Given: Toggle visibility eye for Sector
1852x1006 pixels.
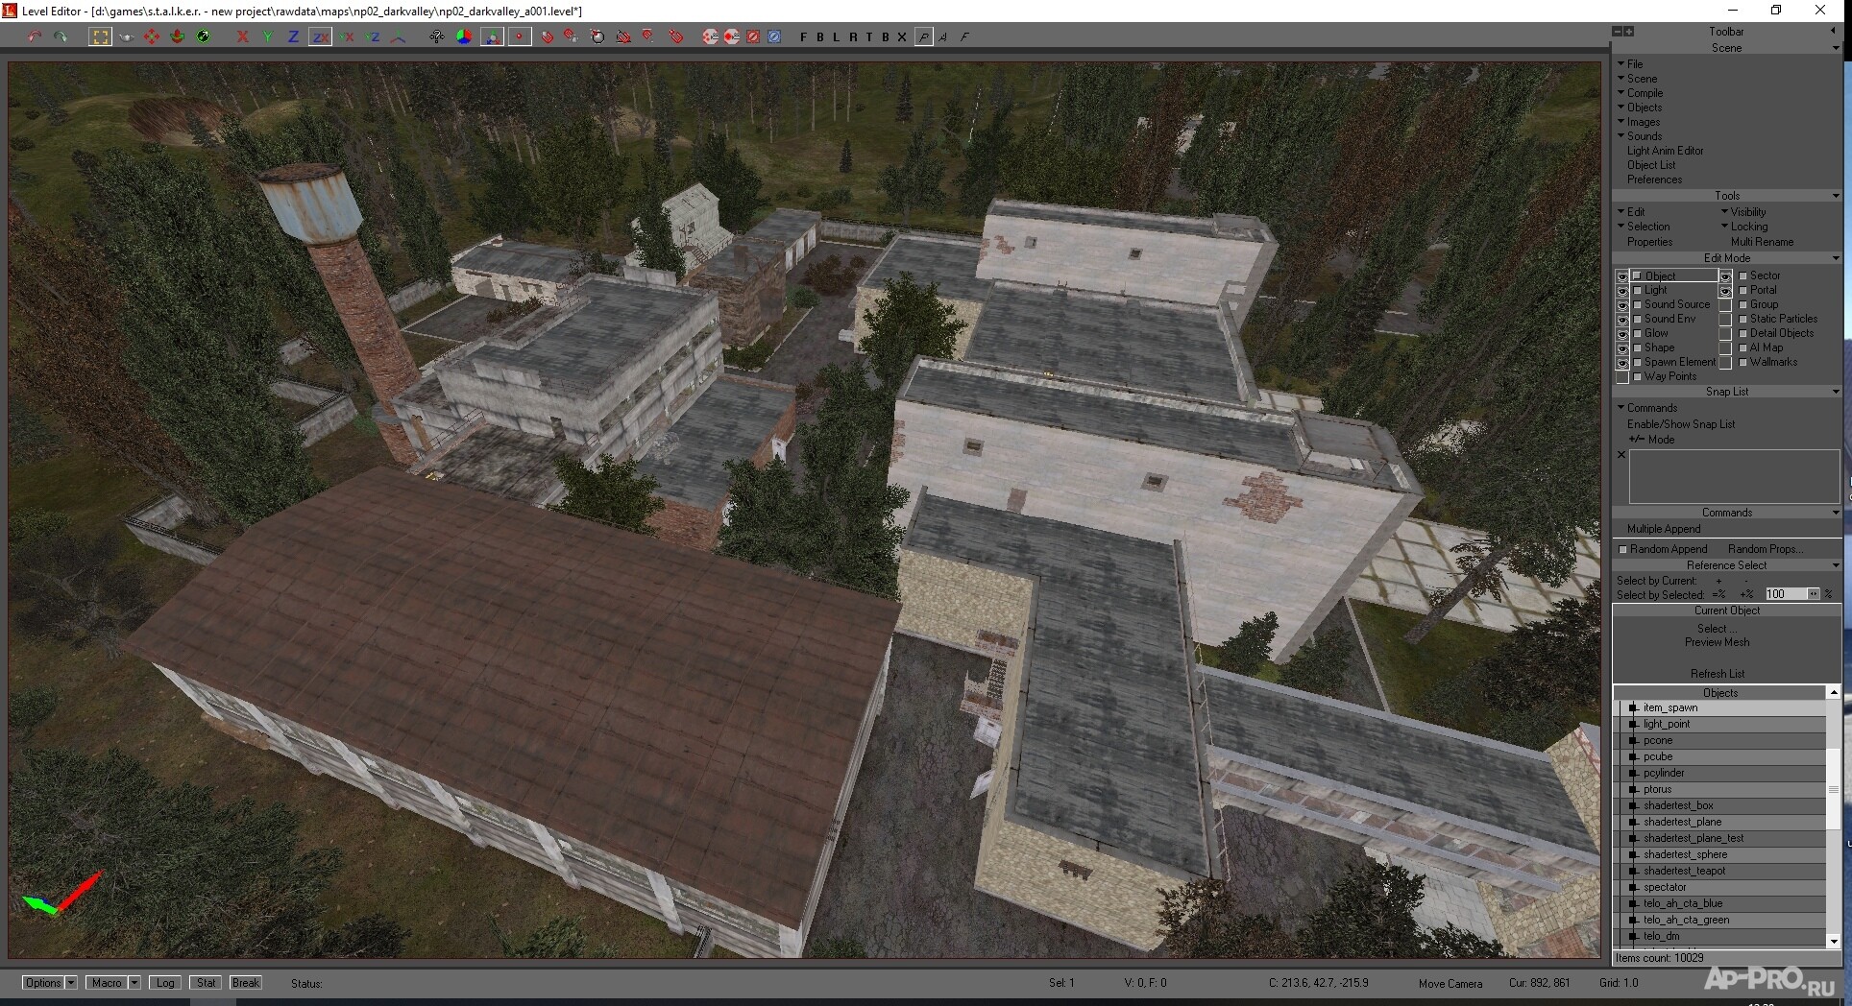Looking at the screenshot, I should pos(1725,276).
